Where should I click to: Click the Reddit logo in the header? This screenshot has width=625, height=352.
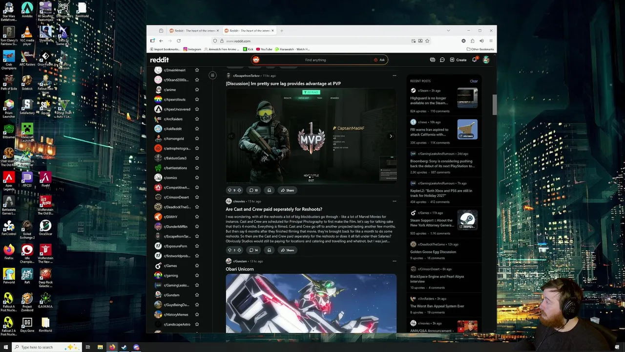tap(160, 60)
